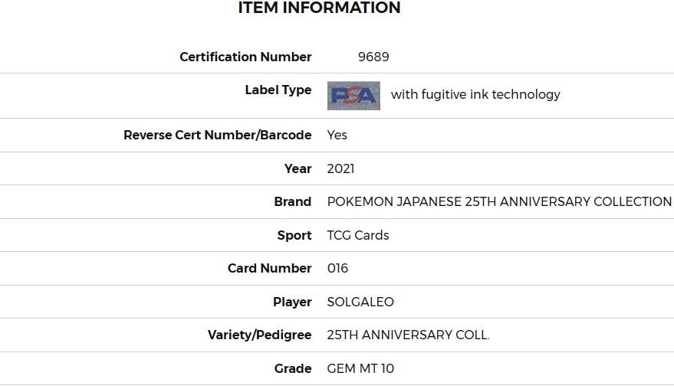The height and width of the screenshot is (389, 674).
Task: Click the Label Type field label
Action: (x=278, y=90)
